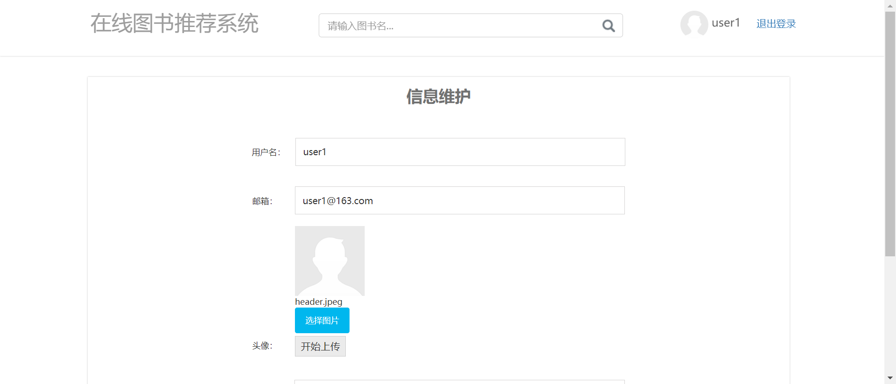Click the 邮箱 input field
Image resolution: width=896 pixels, height=384 pixels.
point(460,200)
